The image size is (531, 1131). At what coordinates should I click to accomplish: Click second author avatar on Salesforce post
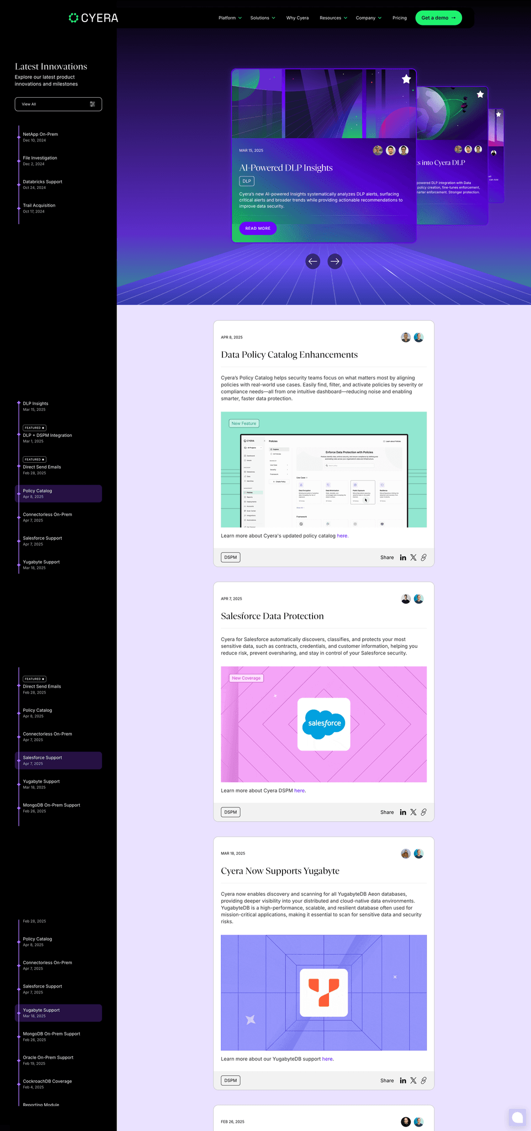click(x=419, y=599)
